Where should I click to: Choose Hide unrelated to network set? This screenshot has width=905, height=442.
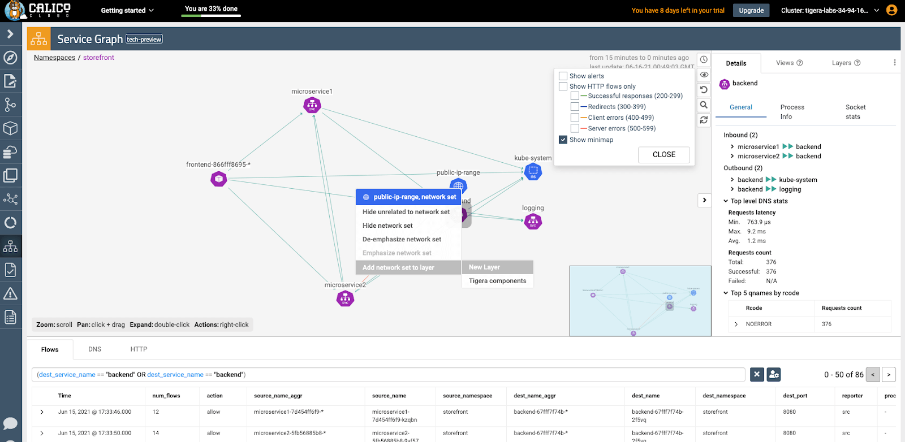point(408,212)
